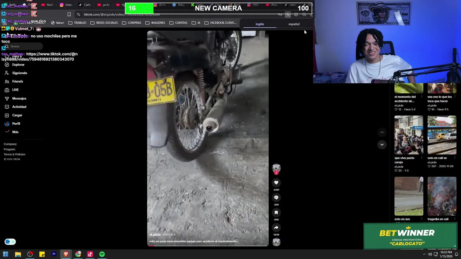Open Spotify from taskbar
Screen dimensions: 461x259
click(x=102, y=254)
